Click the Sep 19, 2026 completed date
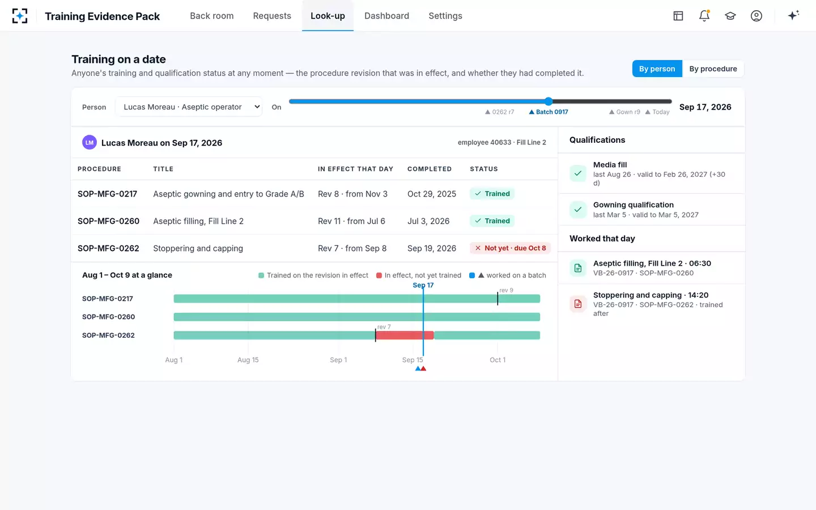 click(432, 248)
